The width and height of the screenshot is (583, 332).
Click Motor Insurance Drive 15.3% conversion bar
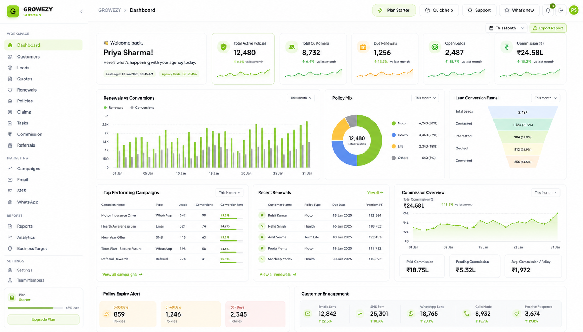(x=231, y=218)
